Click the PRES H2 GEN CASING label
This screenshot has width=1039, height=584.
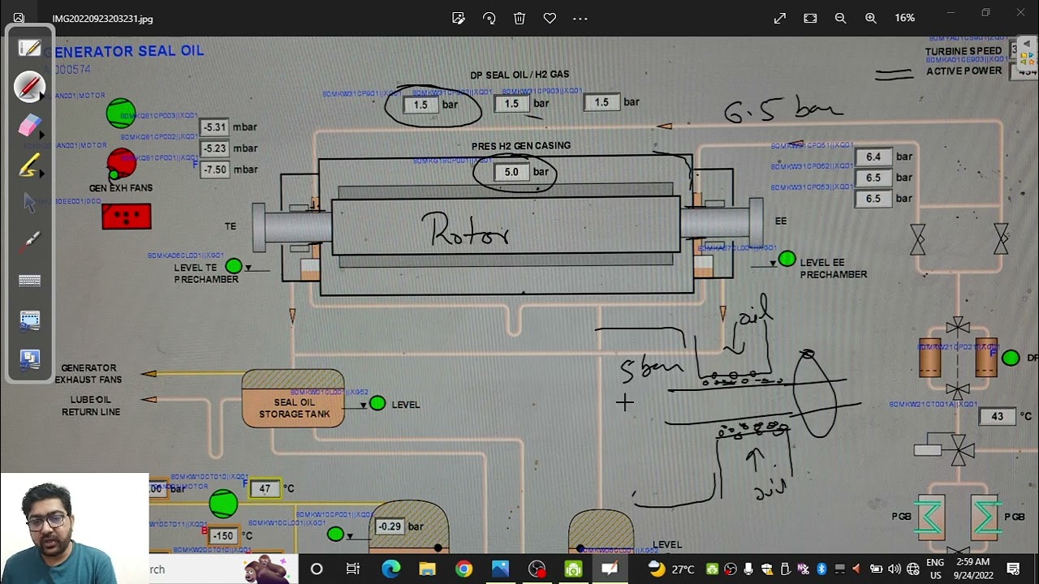pyautogui.click(x=521, y=146)
